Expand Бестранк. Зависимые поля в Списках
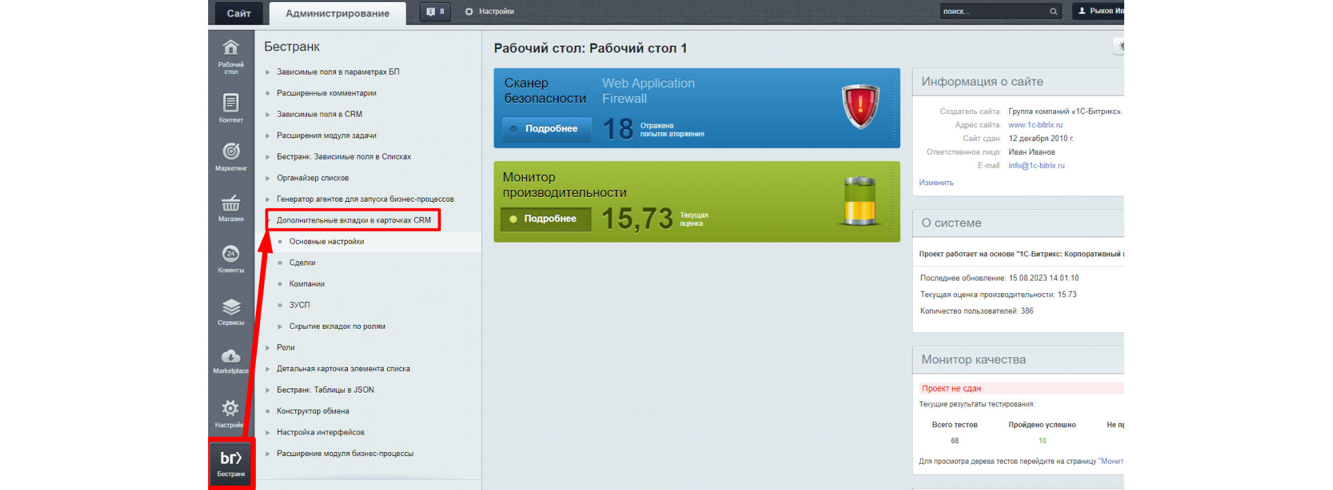 tap(268, 157)
